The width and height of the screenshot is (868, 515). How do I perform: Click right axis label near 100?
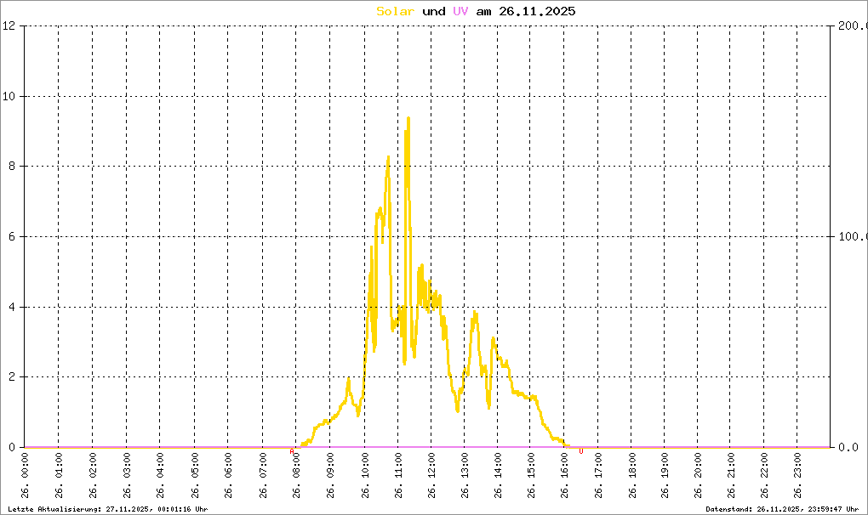point(853,236)
